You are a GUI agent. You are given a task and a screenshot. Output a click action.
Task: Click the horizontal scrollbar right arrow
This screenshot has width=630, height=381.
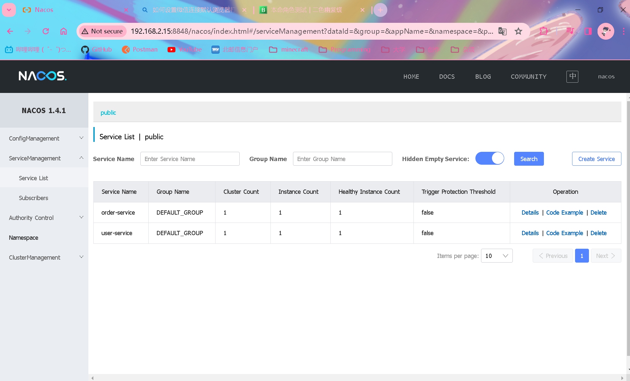point(622,378)
